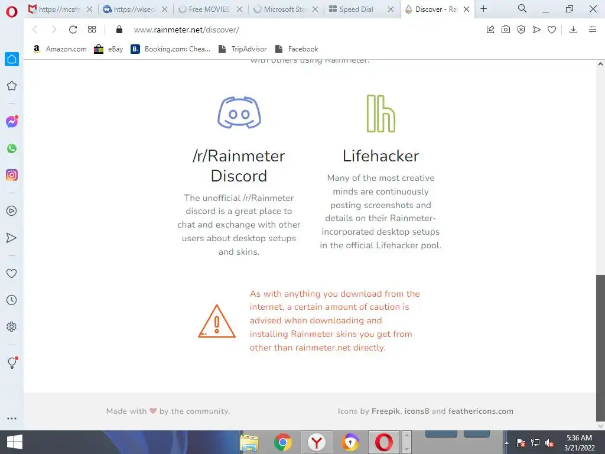Open the sidebar Player icon
The width and height of the screenshot is (605, 454).
coord(12,211)
